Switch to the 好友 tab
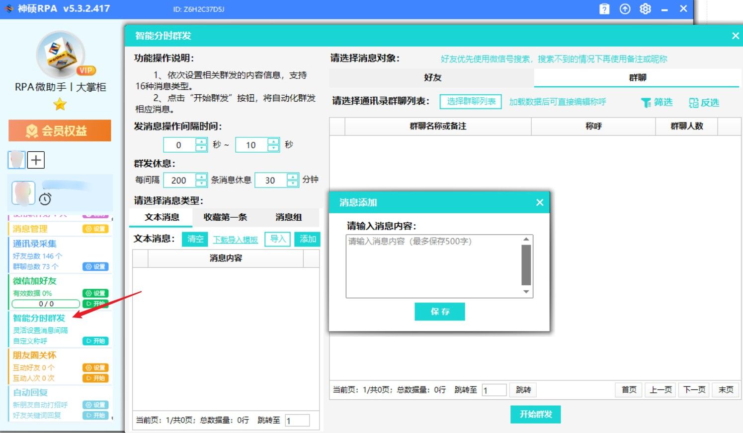The image size is (743, 433). (x=432, y=77)
